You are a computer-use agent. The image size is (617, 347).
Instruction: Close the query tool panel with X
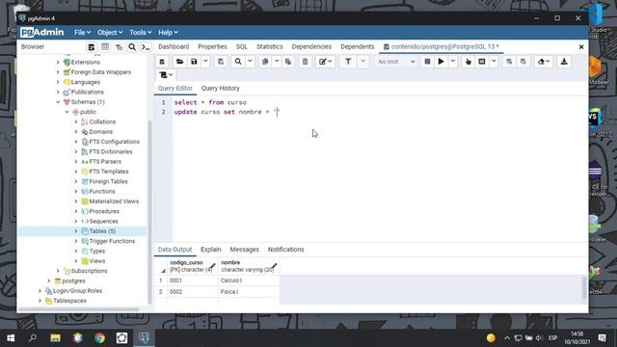point(581,47)
